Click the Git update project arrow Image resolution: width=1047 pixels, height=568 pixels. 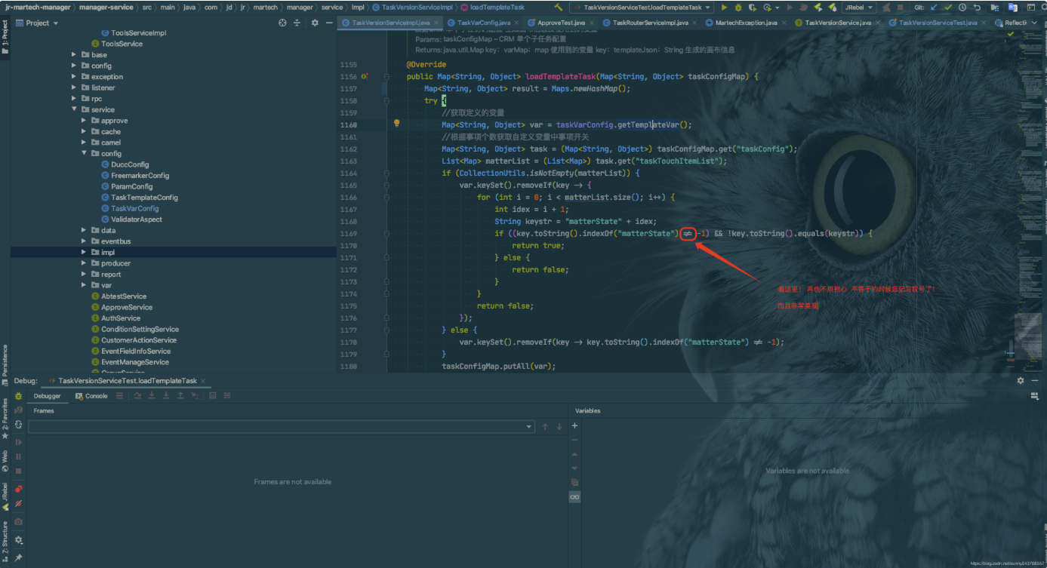click(934, 8)
